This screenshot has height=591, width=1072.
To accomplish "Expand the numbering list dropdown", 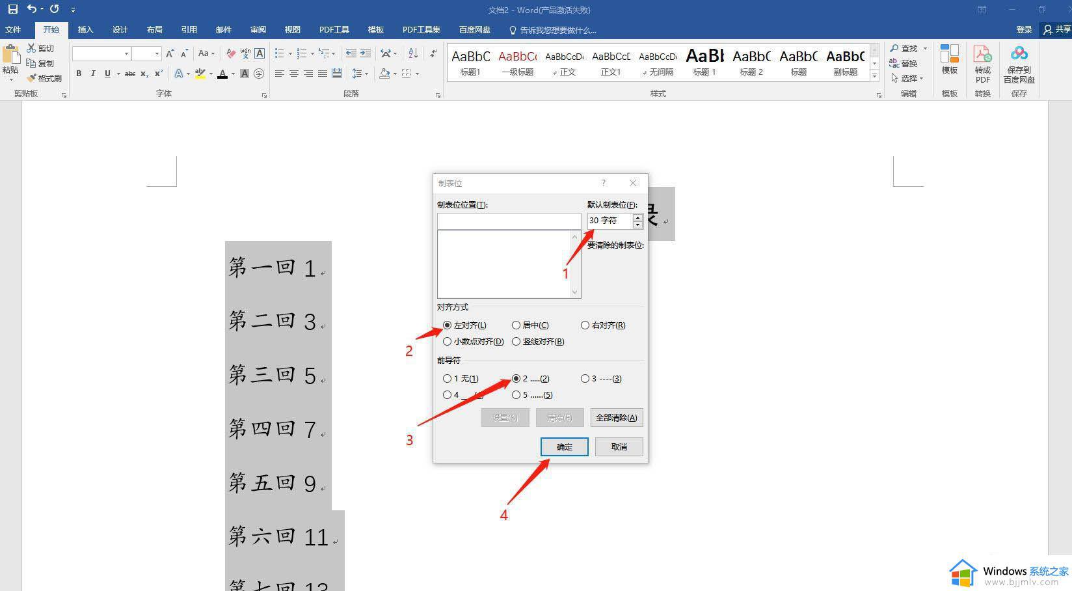I will coord(312,53).
